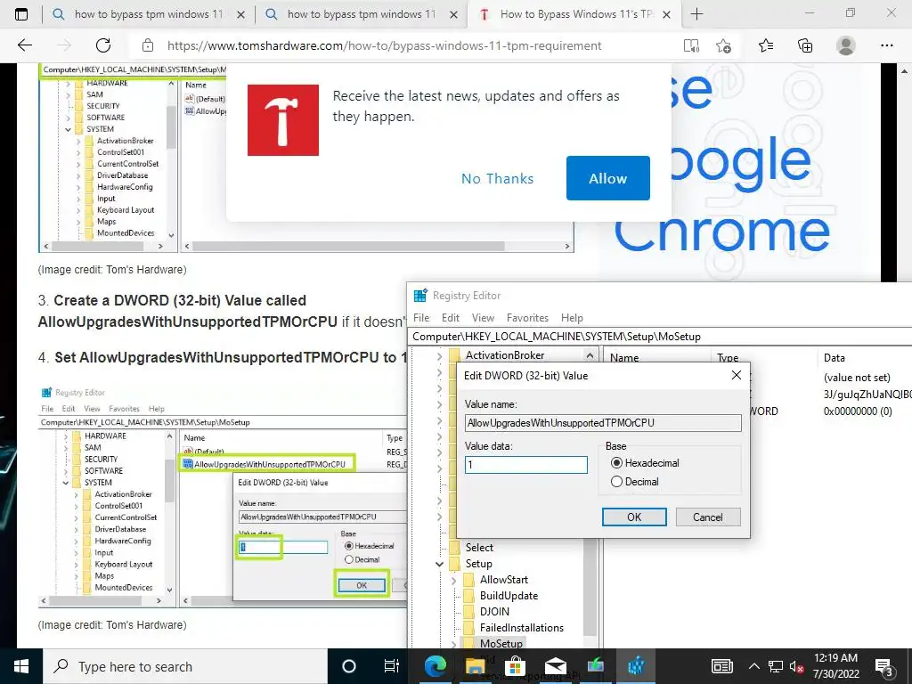Open Collections in Edge toolbar
Image resolution: width=912 pixels, height=684 pixels.
(x=805, y=45)
